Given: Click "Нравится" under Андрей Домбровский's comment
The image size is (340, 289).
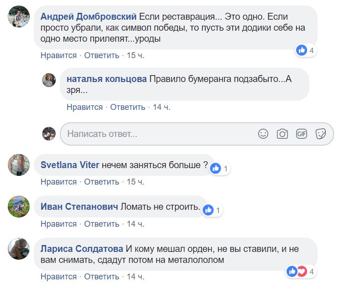Looking at the screenshot, I should point(58,55).
